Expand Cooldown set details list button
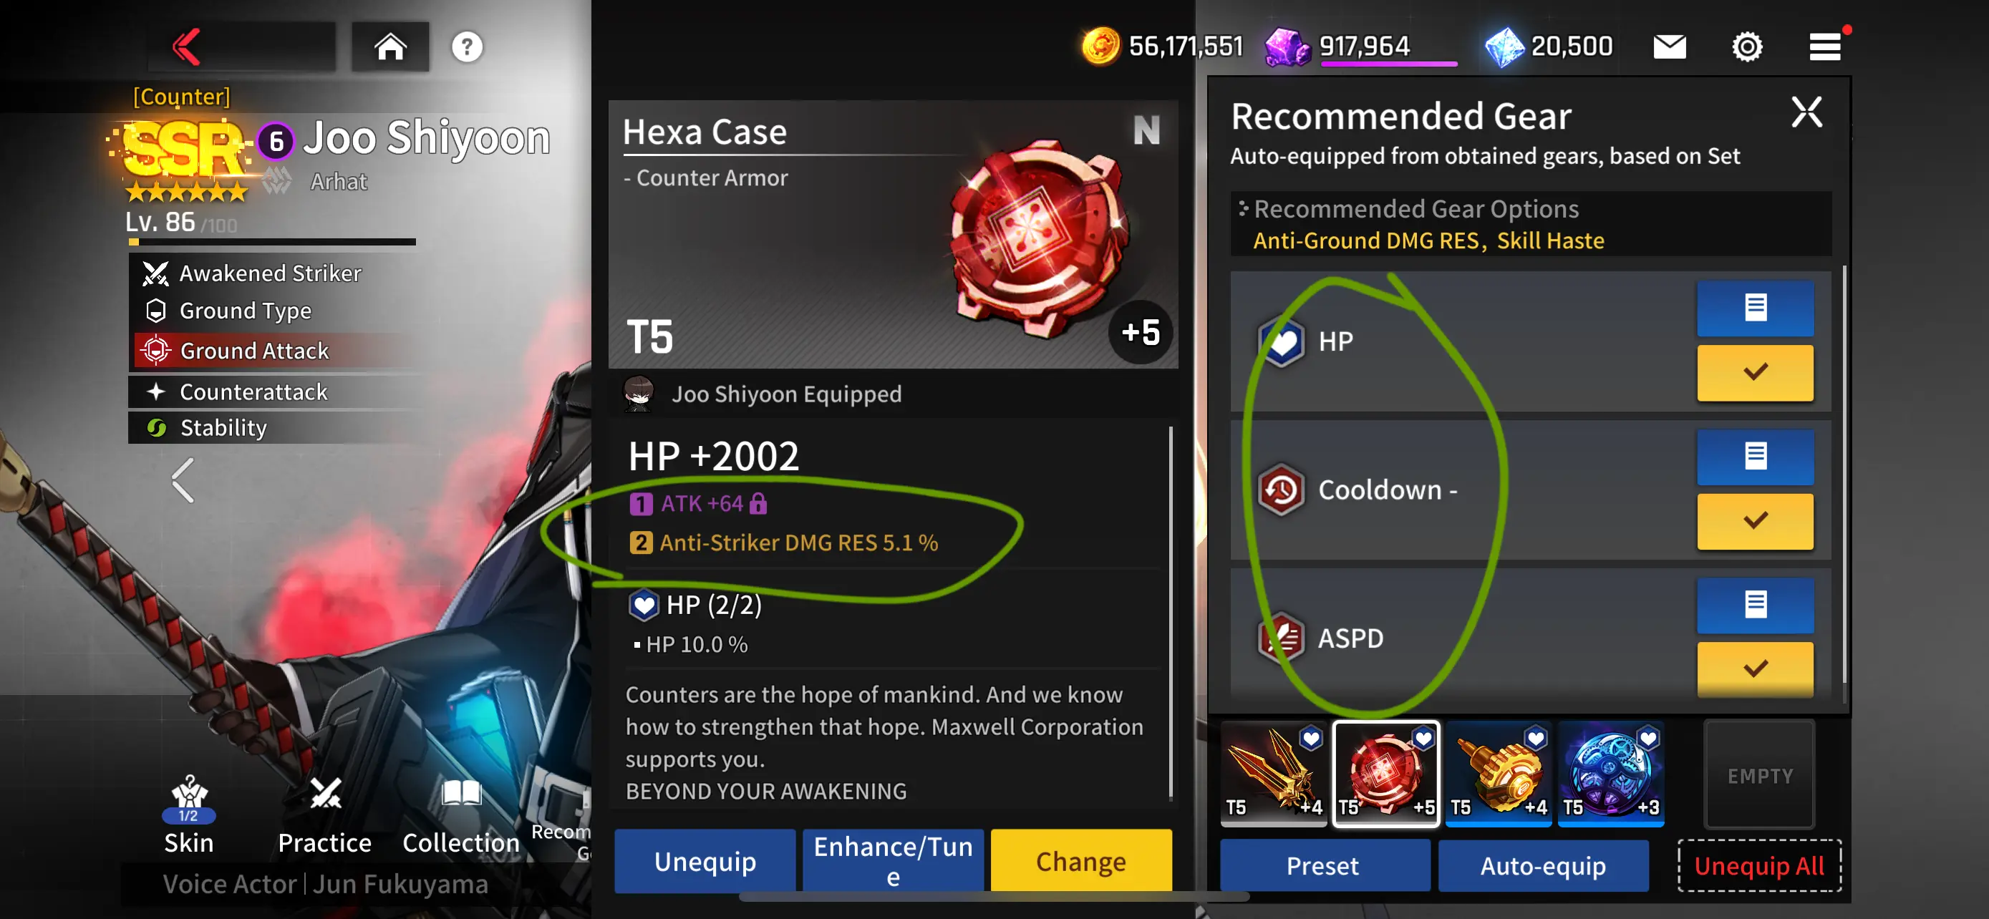The height and width of the screenshot is (919, 1989). tap(1755, 457)
